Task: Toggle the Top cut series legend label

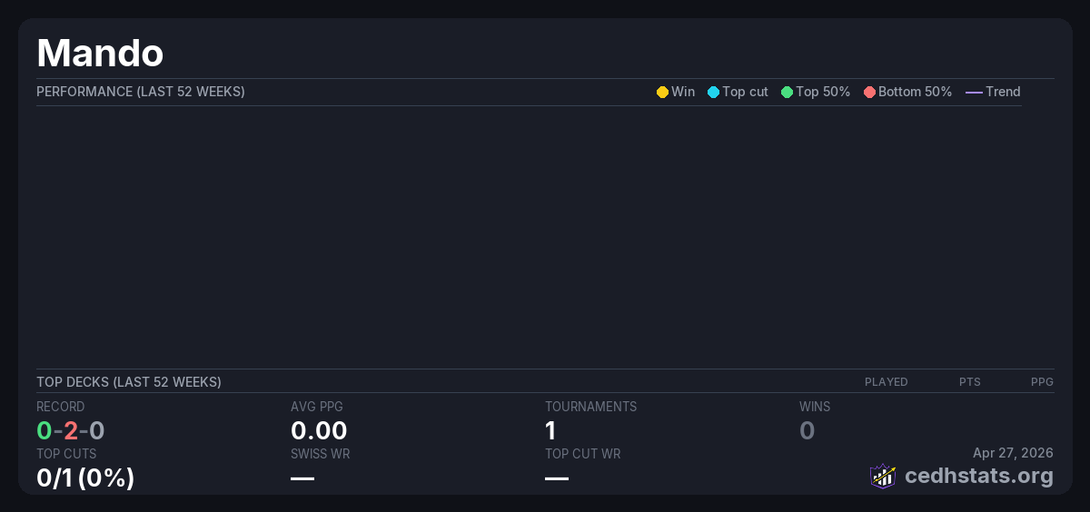Action: pyautogui.click(x=745, y=92)
